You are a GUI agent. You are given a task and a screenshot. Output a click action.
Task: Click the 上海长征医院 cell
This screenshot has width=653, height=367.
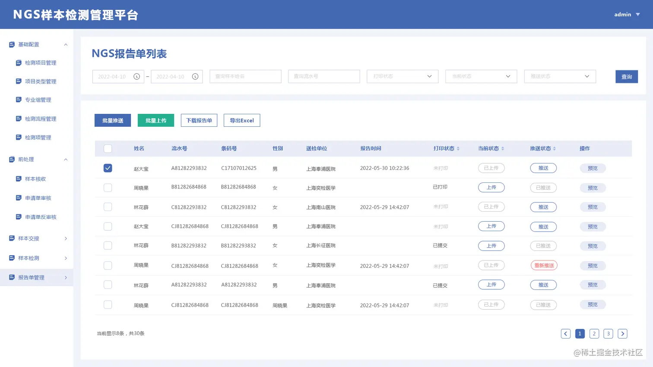[321, 245]
